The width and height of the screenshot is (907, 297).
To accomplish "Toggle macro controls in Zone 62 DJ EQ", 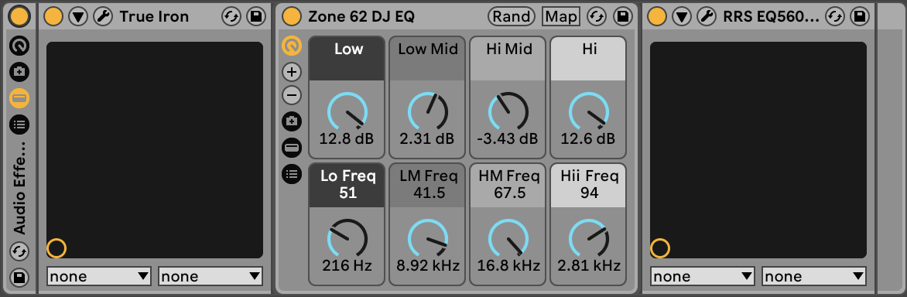I will click(x=292, y=46).
